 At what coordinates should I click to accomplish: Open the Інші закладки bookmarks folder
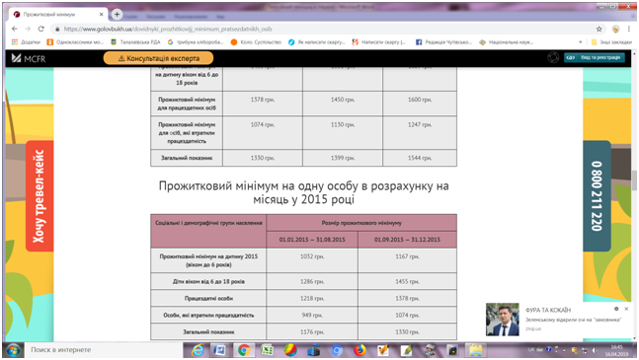[x=611, y=41]
